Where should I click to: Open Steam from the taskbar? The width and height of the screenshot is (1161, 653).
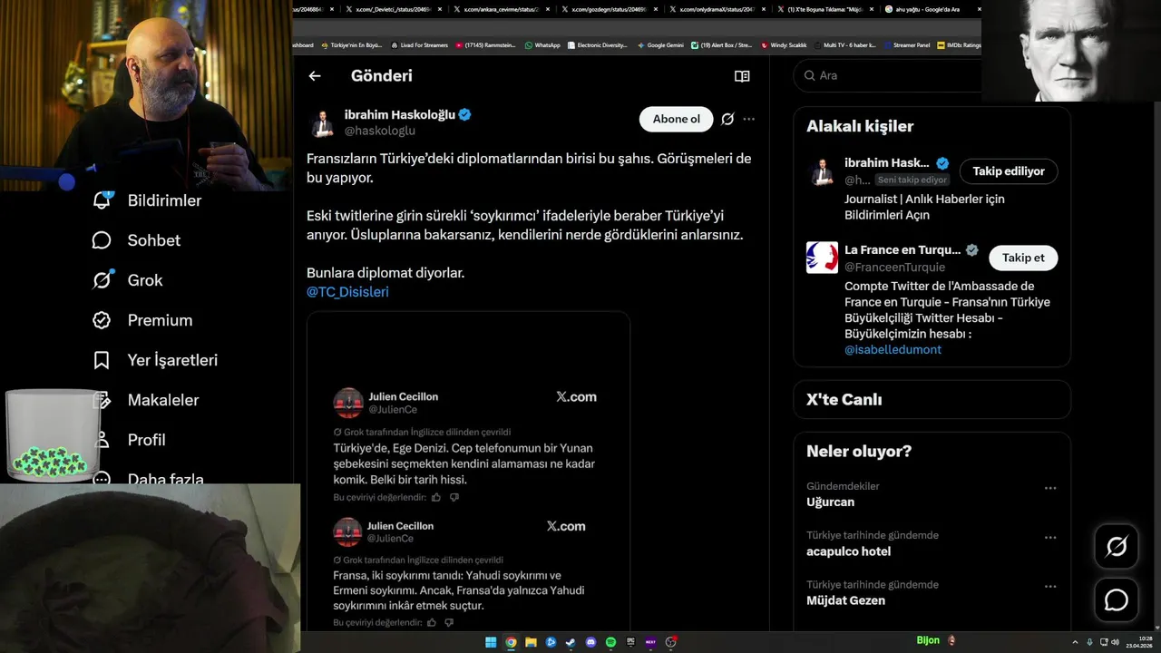coord(571,642)
